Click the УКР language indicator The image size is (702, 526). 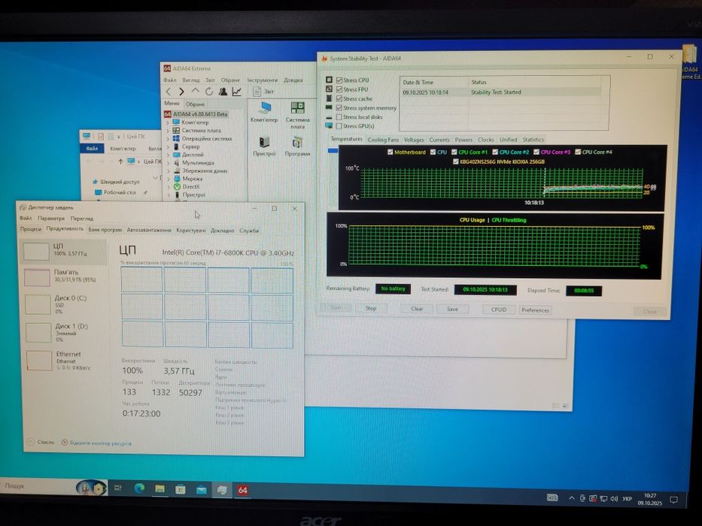tap(628, 499)
